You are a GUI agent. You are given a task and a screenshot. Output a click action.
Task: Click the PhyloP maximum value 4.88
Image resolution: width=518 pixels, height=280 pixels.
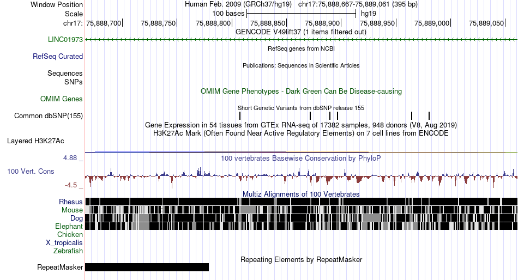(70, 158)
